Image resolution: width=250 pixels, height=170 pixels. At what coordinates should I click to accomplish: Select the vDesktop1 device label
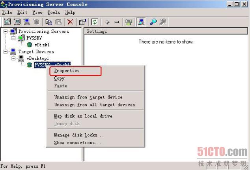pos(37,59)
